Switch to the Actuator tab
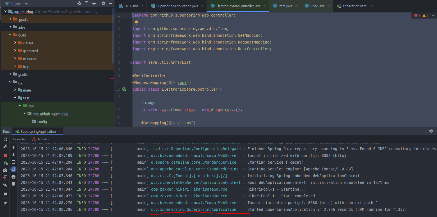The height and width of the screenshot is (217, 437). pos(41,139)
